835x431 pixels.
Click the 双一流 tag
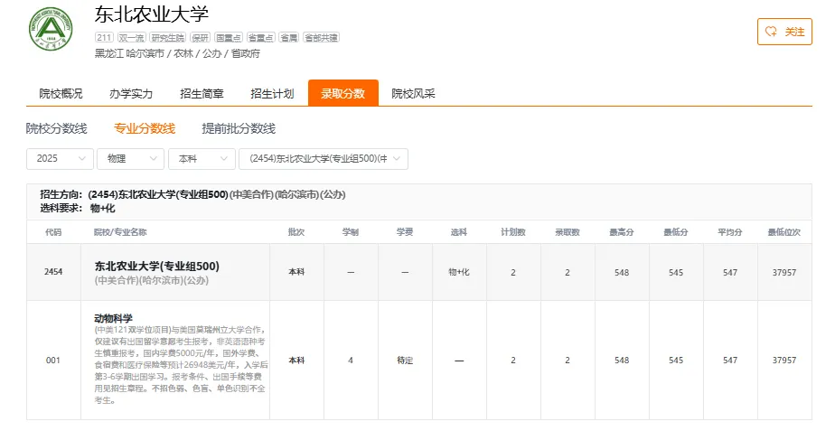coord(131,37)
